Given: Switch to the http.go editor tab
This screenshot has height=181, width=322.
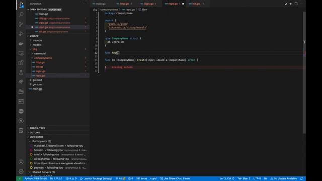Looking at the screenshot, I should (x=124, y=4).
